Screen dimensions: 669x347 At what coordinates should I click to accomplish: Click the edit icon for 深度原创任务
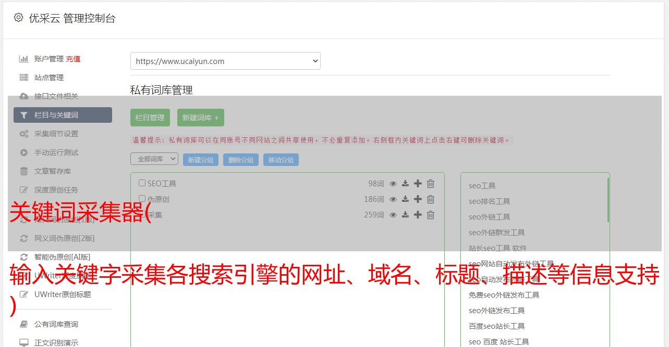(x=23, y=190)
